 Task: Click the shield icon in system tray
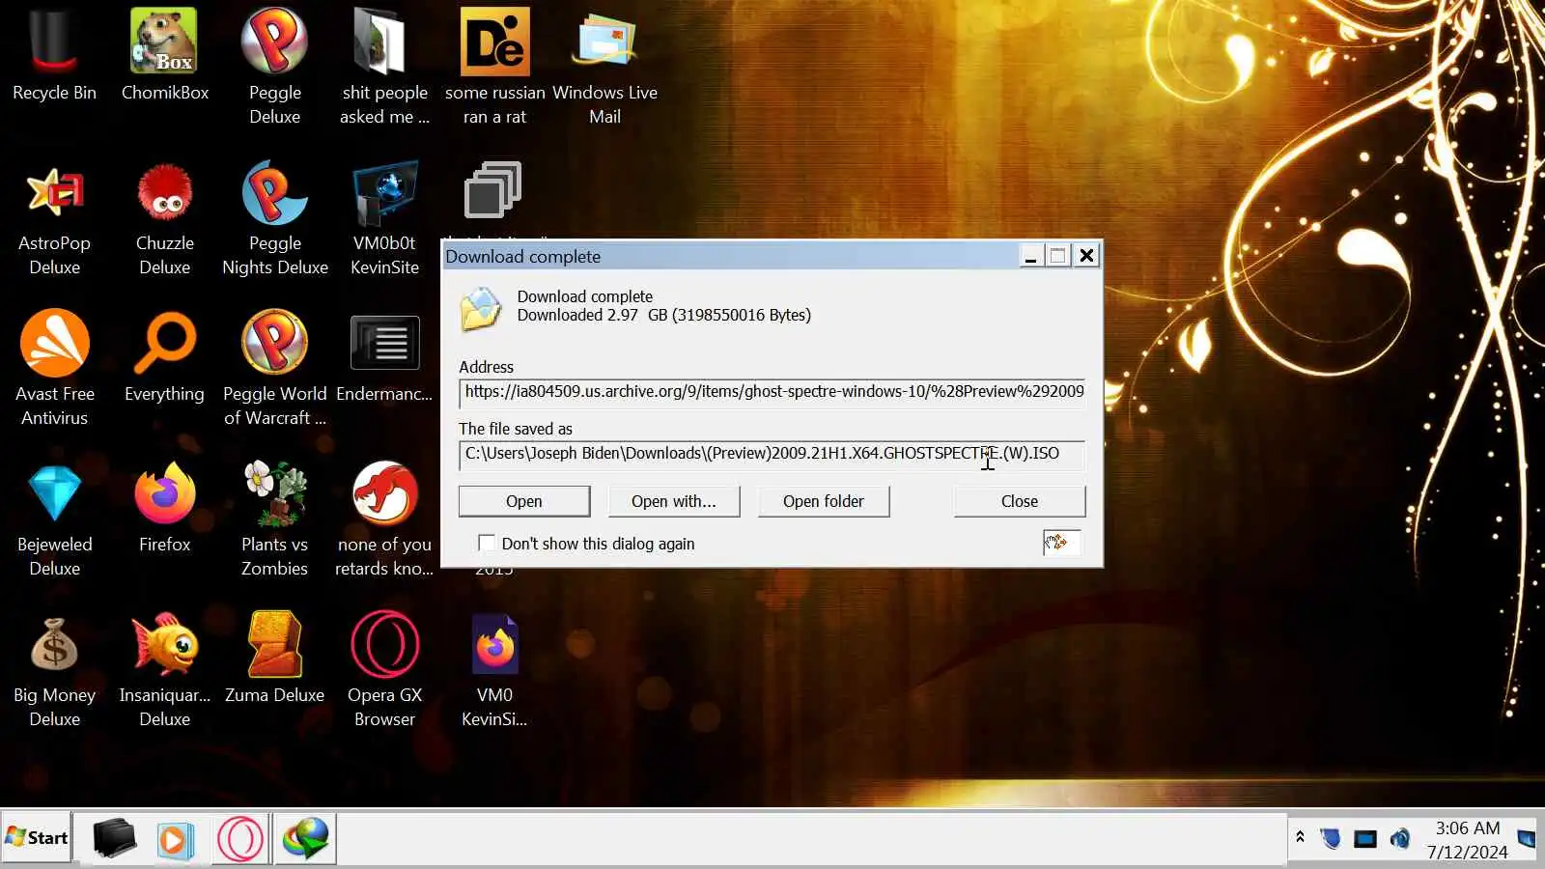click(x=1332, y=838)
